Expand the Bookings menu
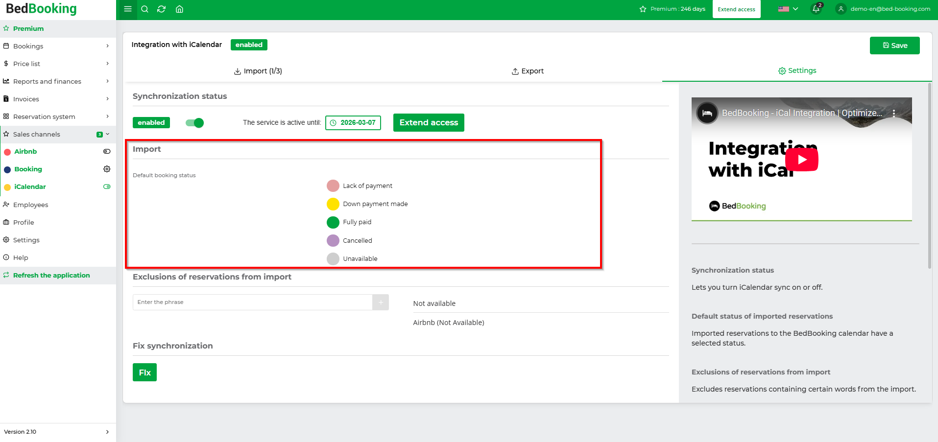938x442 pixels. point(58,46)
